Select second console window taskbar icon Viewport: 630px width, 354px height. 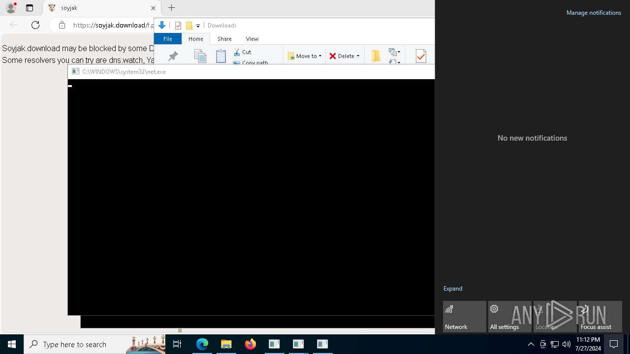pos(298,344)
